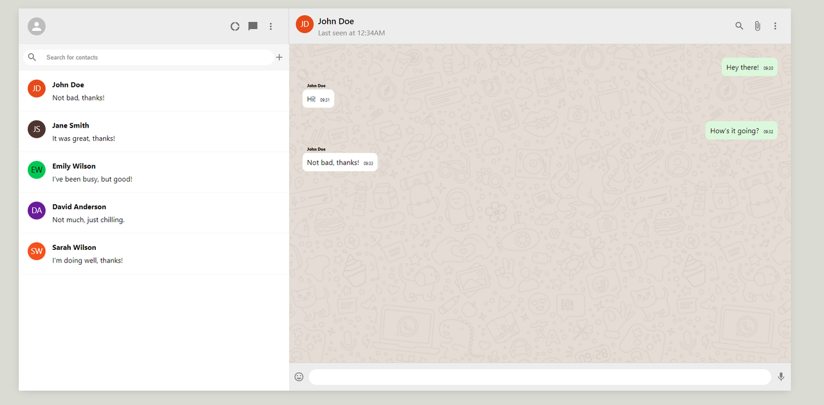Image resolution: width=824 pixels, height=405 pixels.
Task: Click the "How's it going?" sent message
Action: 742,131
